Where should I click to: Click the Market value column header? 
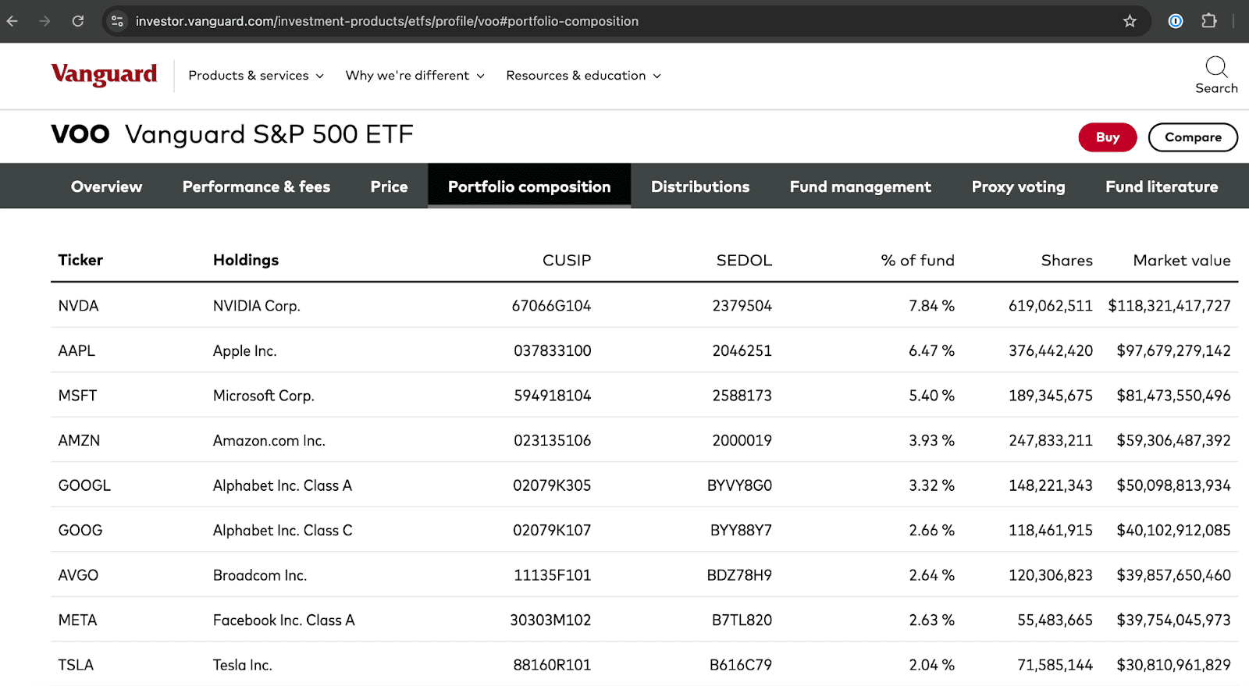1182,260
